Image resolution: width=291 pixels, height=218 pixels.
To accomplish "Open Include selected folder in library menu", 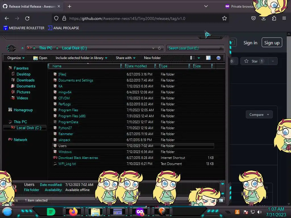I will 81,58.
